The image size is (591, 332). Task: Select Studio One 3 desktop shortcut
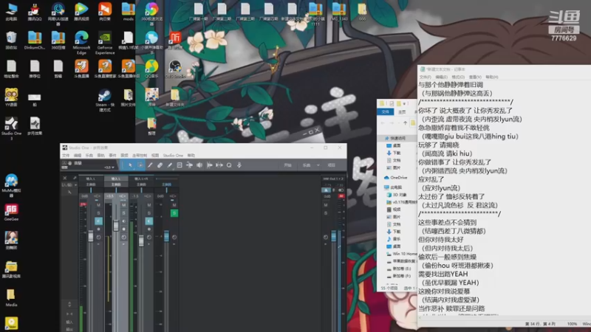(x=11, y=128)
